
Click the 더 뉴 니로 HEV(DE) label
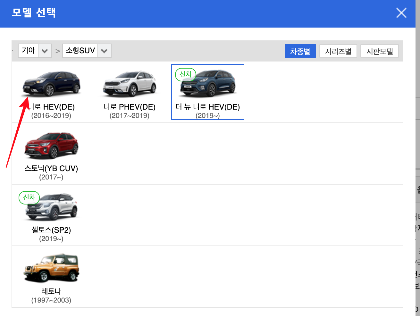208,107
